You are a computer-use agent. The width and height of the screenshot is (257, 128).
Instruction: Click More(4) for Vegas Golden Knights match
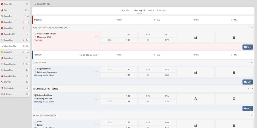coord(247,47)
